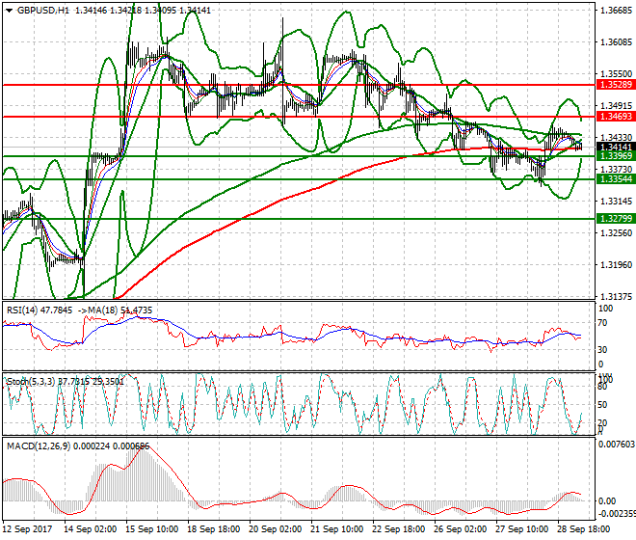Select the red 1.35289 resistance price label
The image size is (636, 540).
pyautogui.click(x=616, y=85)
